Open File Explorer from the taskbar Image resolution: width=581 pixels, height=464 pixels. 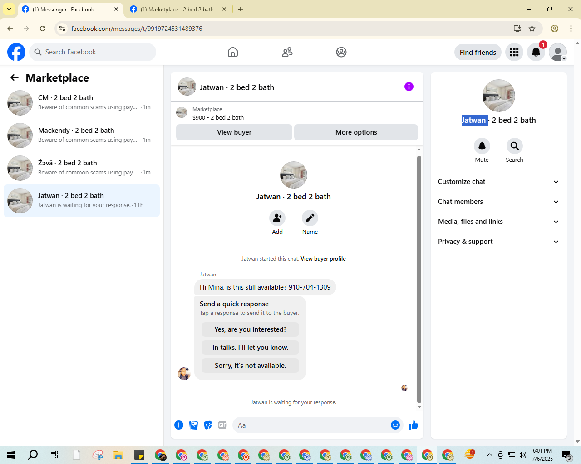coord(118,455)
